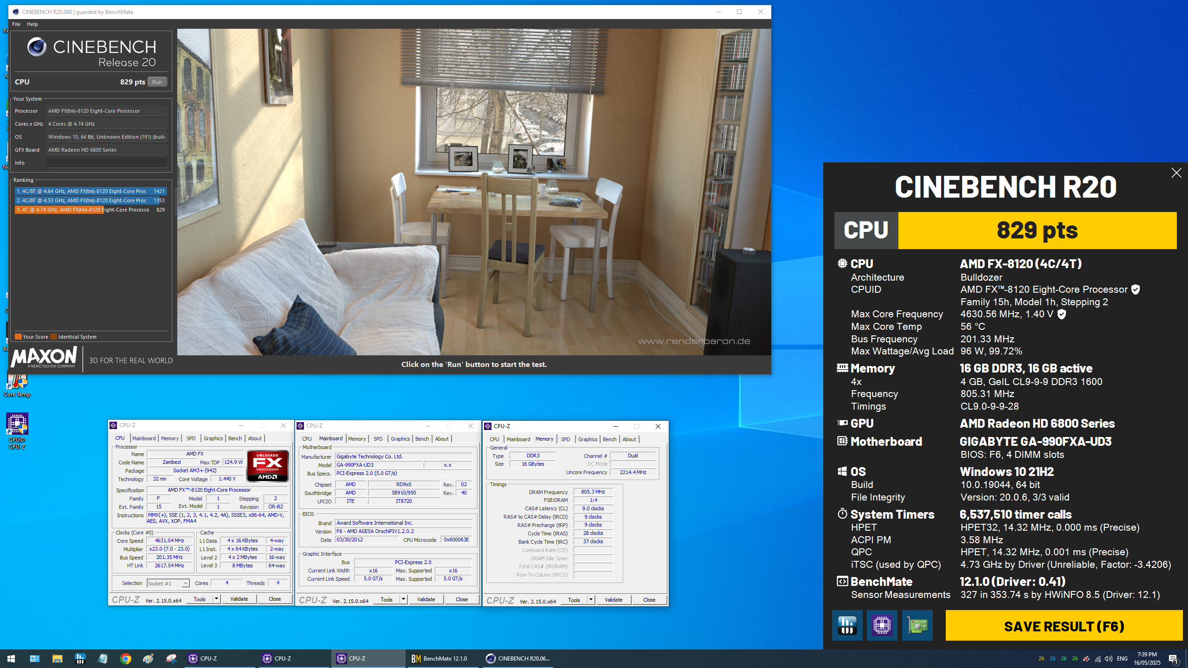Click Validate in first CPU-Z window
The height and width of the screenshot is (668, 1188).
click(x=239, y=599)
